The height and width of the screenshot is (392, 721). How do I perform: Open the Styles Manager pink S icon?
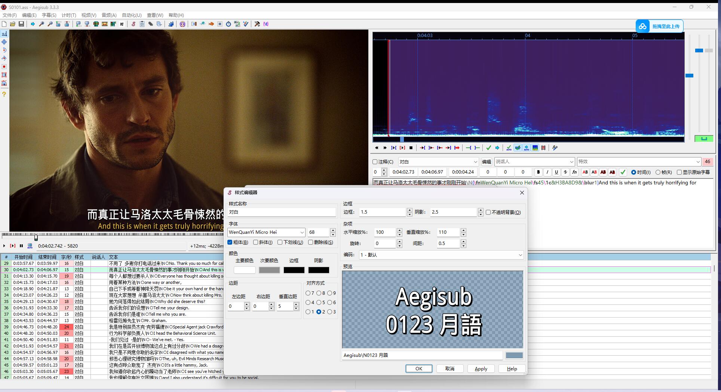tap(134, 24)
